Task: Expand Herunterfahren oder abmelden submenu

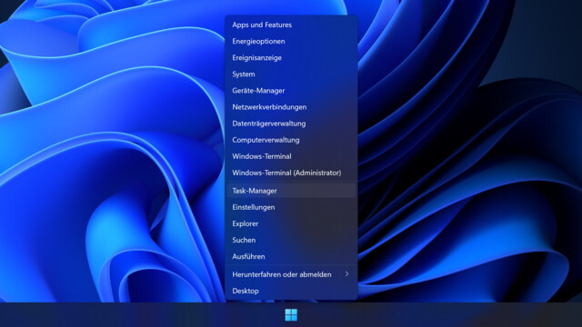Action: click(291, 274)
